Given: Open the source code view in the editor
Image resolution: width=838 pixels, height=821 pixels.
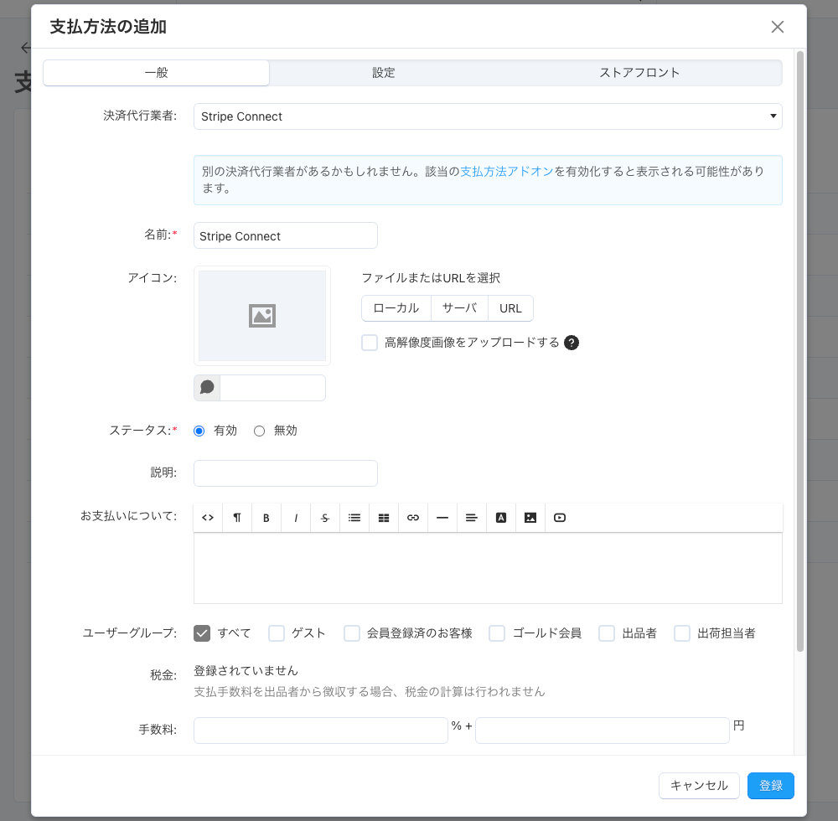Looking at the screenshot, I should pos(207,518).
